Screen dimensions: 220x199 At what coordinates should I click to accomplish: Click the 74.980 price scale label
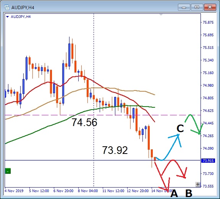click(x=208, y=85)
